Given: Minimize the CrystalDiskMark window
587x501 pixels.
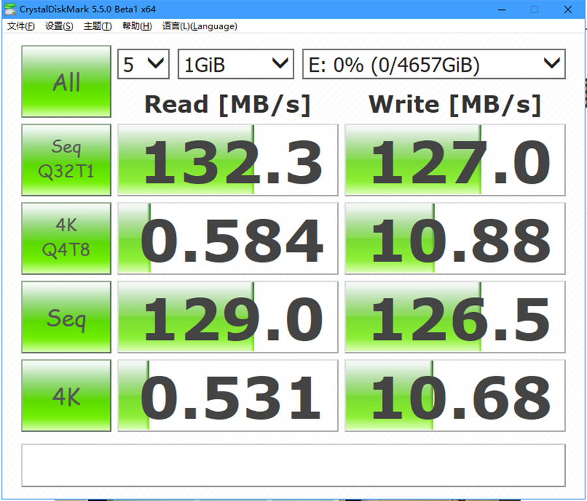Looking at the screenshot, I should click(503, 10).
